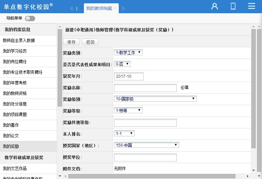Click the 奖励名称 input field
Viewport: 262px width, 179px height.
click(x=145, y=88)
